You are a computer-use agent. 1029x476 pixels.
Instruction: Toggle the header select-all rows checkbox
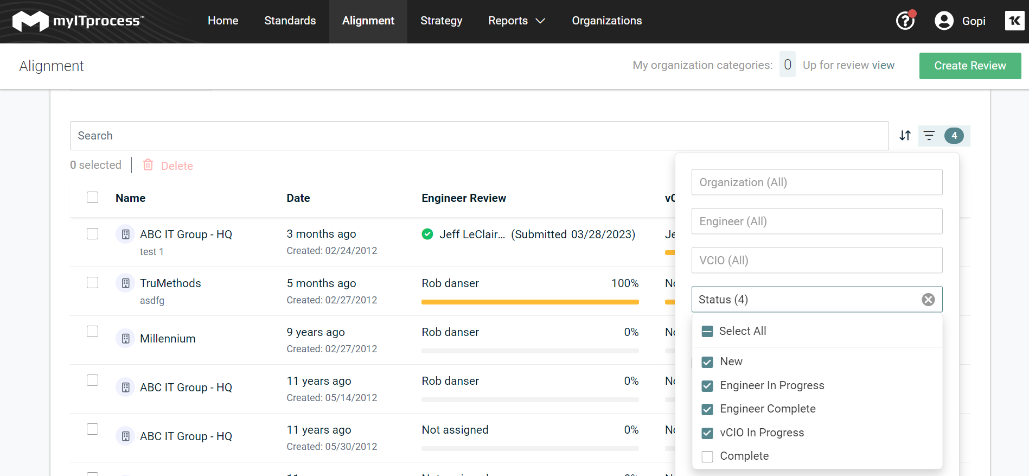click(x=93, y=197)
